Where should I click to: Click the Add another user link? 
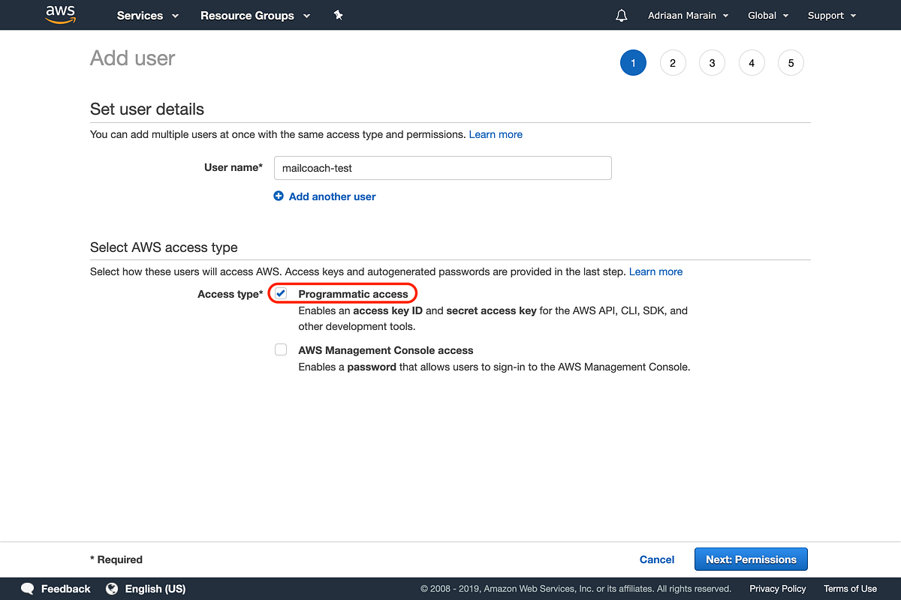(332, 196)
